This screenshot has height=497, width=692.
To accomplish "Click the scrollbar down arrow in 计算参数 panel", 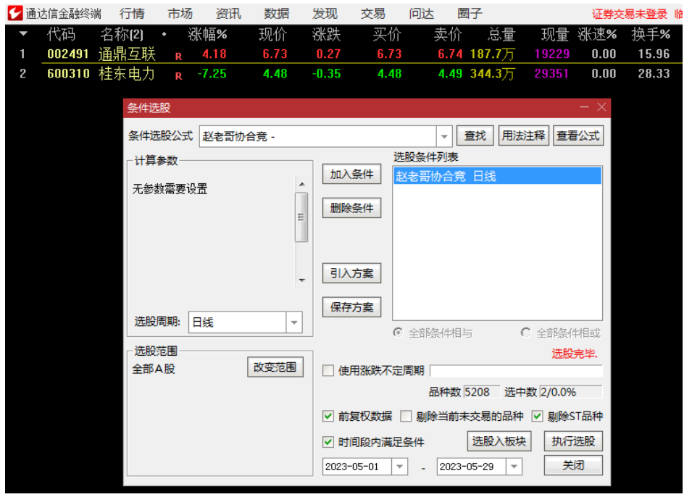I will pos(301,279).
